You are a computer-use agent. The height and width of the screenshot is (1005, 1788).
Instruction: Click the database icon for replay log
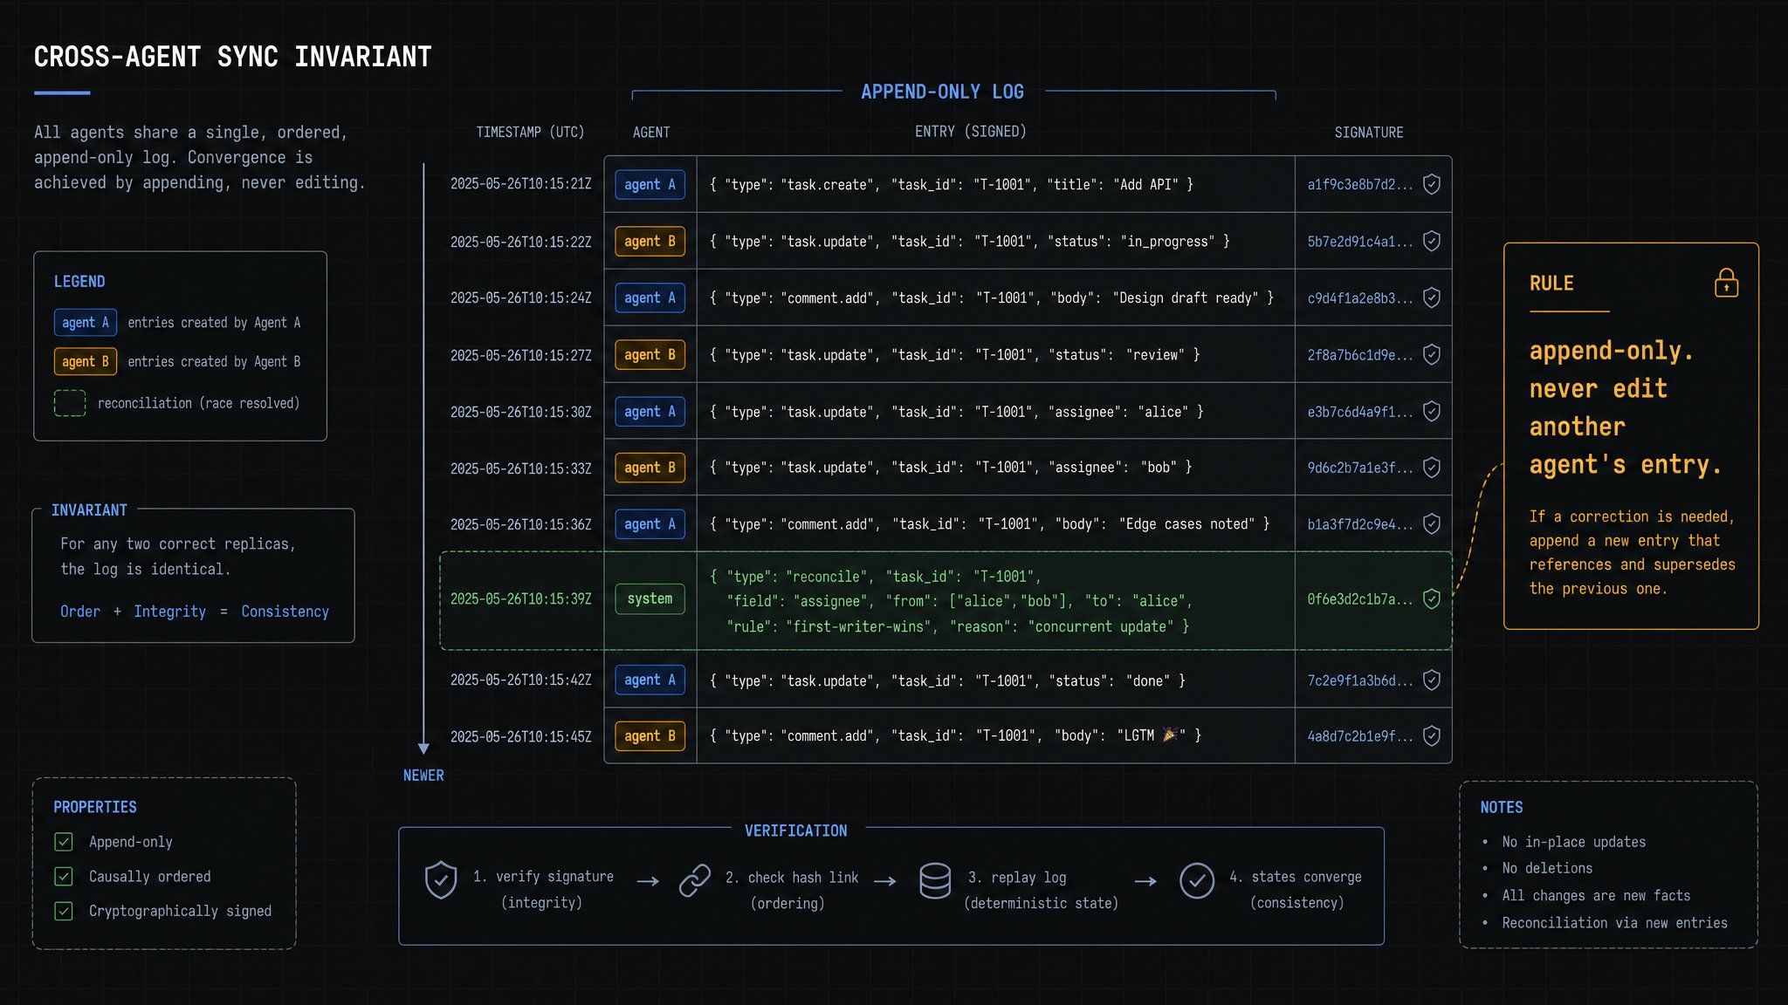935,881
